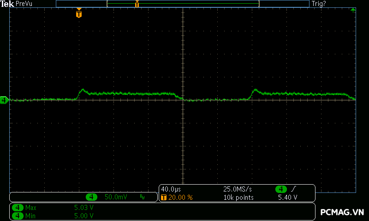Click the Tek logo

[x=7, y=4]
